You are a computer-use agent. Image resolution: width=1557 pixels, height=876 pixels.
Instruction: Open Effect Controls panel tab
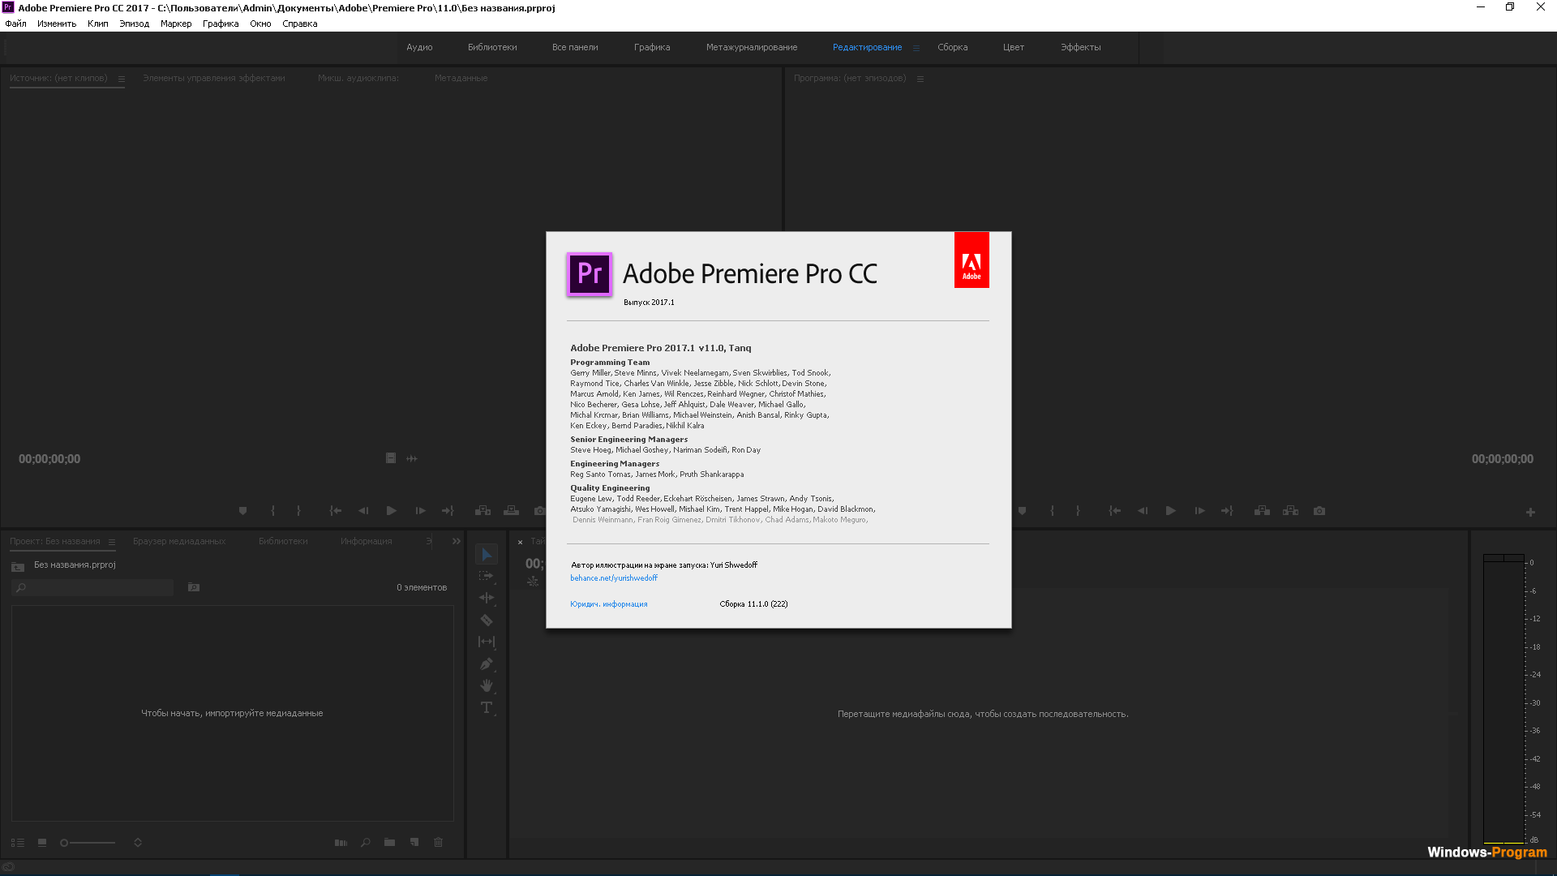(x=214, y=78)
